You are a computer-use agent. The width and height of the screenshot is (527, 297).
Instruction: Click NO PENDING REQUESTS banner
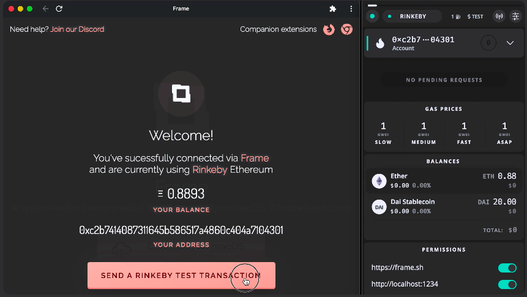click(444, 80)
